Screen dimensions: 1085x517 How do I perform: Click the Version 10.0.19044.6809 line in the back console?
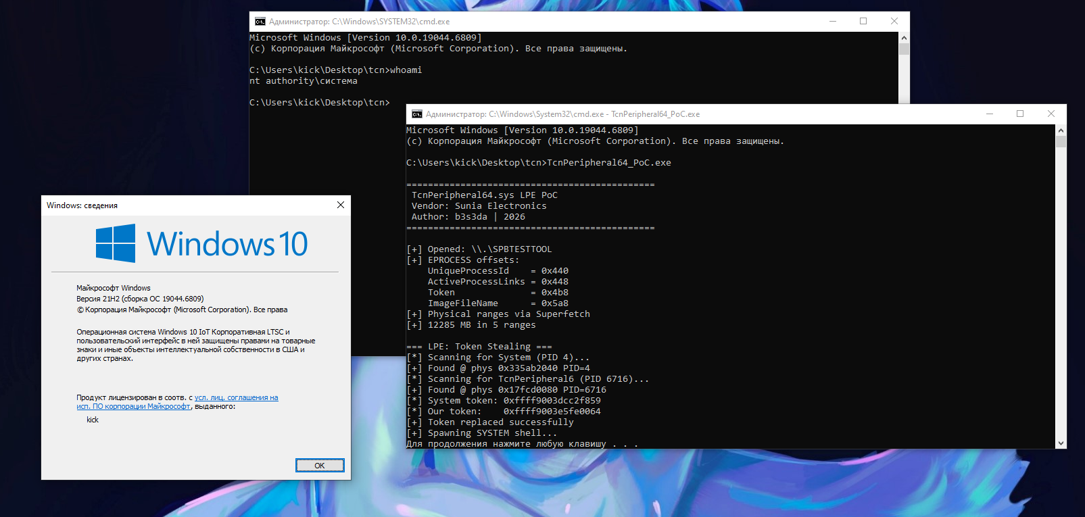[366, 38]
